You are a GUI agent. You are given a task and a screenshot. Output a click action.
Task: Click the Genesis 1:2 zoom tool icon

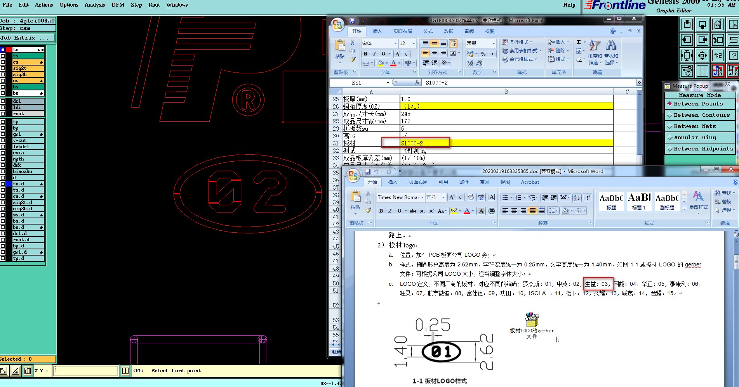[x=718, y=55]
